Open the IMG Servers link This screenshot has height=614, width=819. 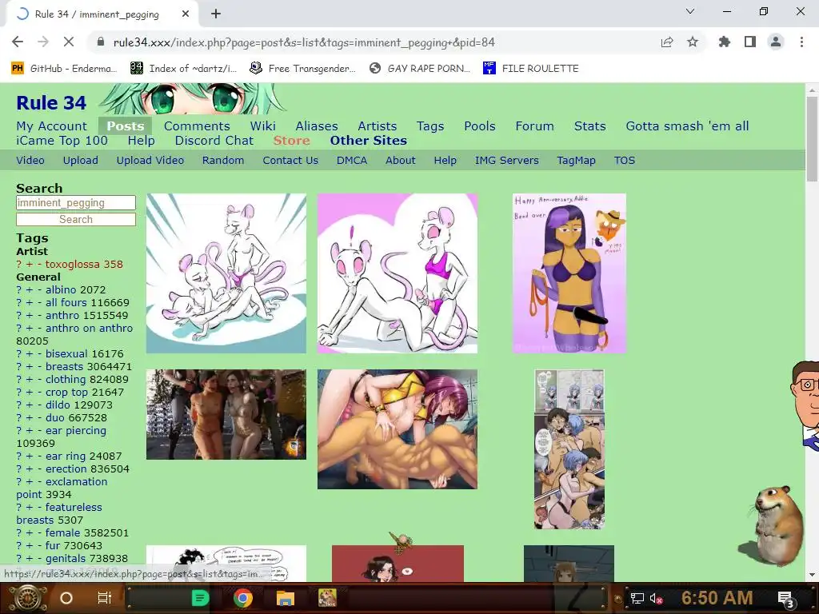(506, 160)
